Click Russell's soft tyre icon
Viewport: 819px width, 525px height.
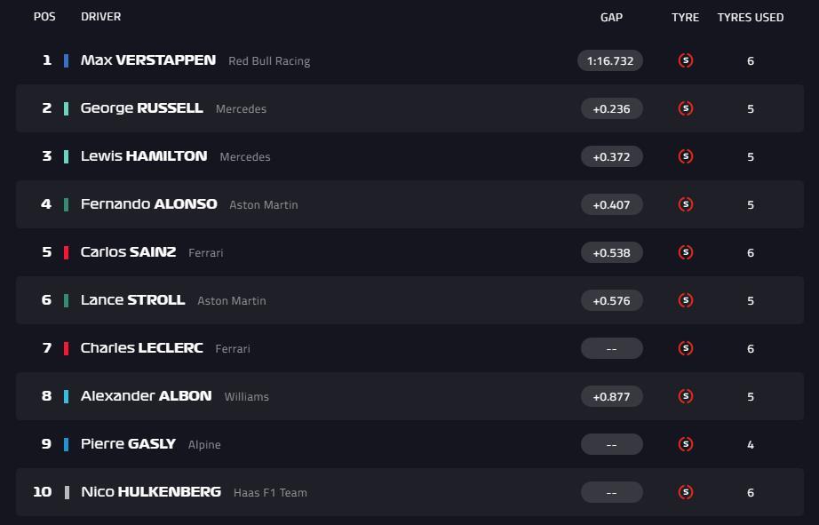[x=685, y=108]
